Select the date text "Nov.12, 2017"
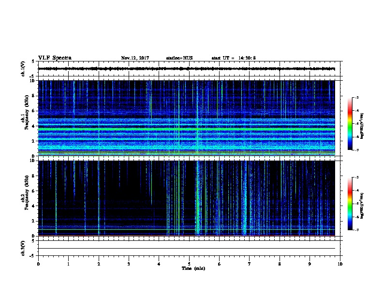Image resolution: width=383 pixels, height=296 pixels. tap(135, 58)
